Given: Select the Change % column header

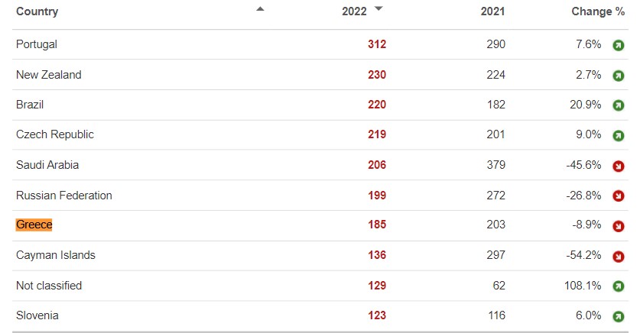Looking at the screenshot, I should [598, 11].
